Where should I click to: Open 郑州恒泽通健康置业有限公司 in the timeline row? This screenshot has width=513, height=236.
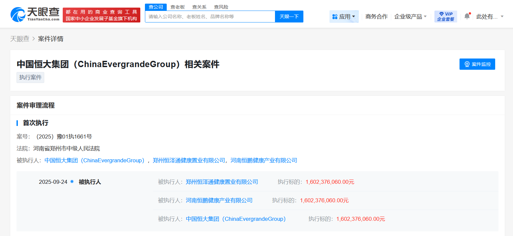222,182
